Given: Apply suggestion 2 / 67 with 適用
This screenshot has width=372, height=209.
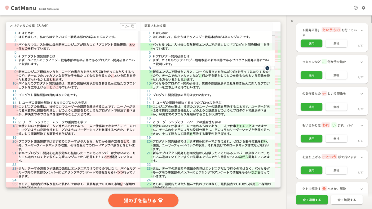Looking at the screenshot, I should pos(312,75).
